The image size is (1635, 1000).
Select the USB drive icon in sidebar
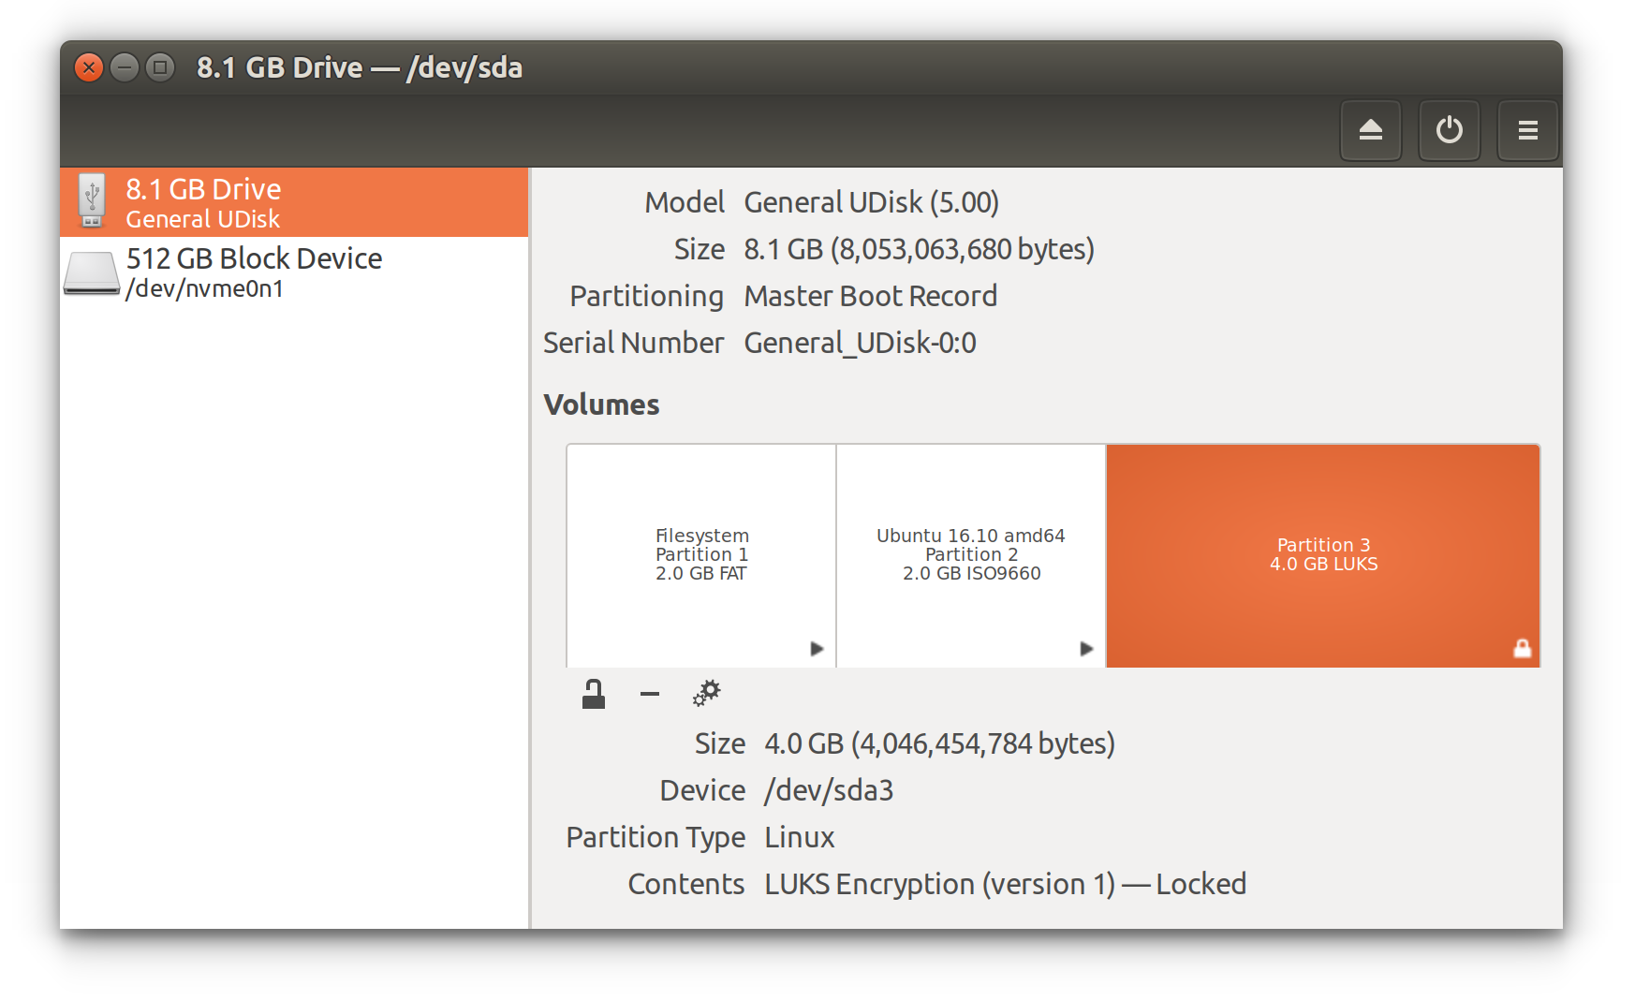[92, 201]
